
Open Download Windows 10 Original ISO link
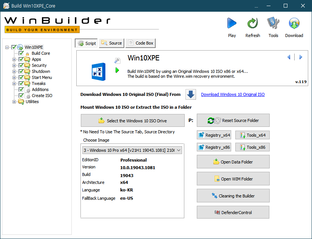click(x=233, y=94)
